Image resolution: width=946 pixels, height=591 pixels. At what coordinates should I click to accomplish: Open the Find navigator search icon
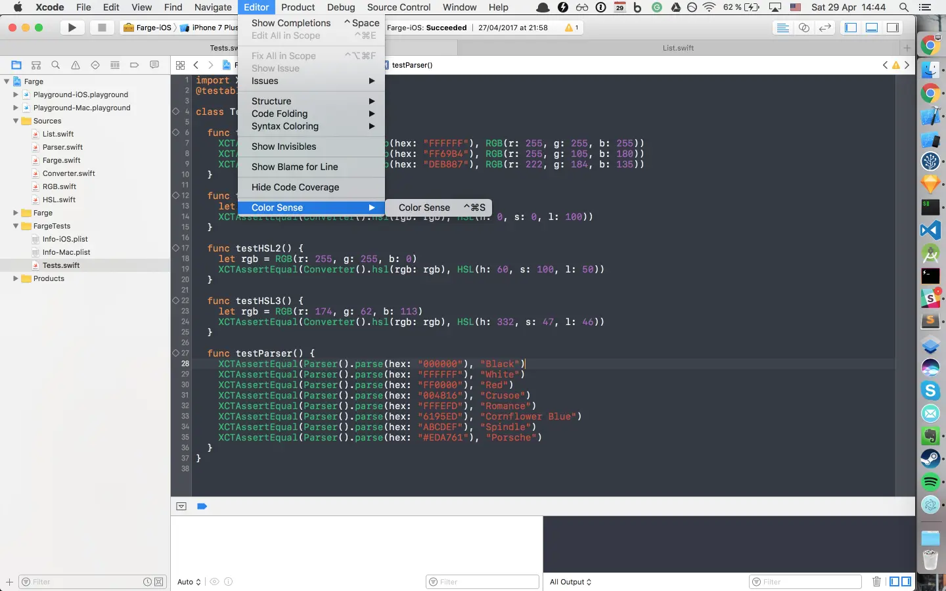[x=56, y=65]
